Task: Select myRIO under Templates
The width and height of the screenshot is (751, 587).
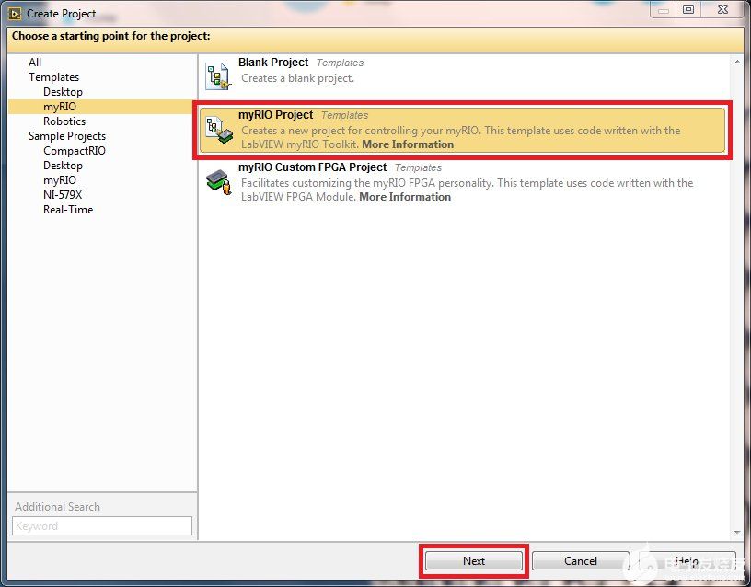Action: coord(60,107)
